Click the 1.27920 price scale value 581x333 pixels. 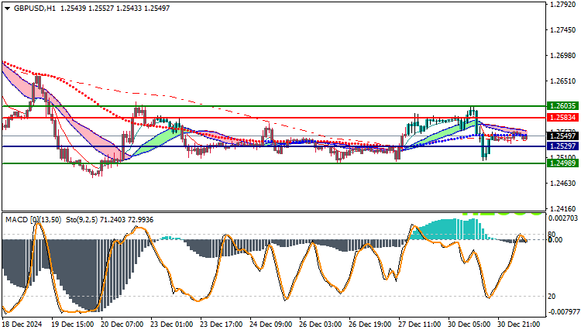coord(563,5)
